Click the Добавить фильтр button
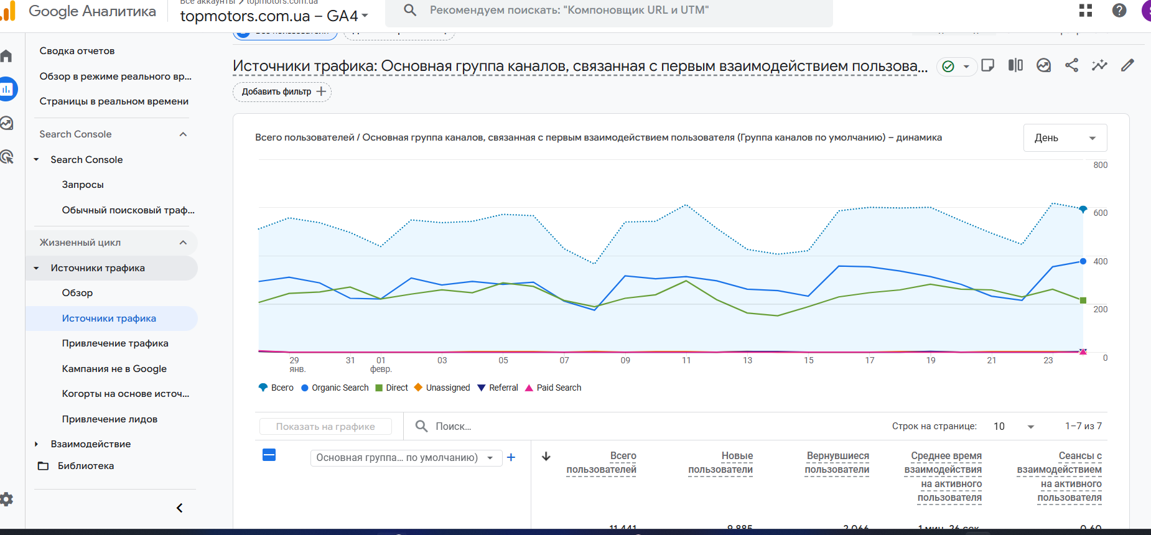This screenshot has width=1151, height=535. pos(282,91)
